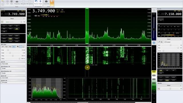Click the Mic microphone button
The image size is (183, 103).
click(x=161, y=42)
